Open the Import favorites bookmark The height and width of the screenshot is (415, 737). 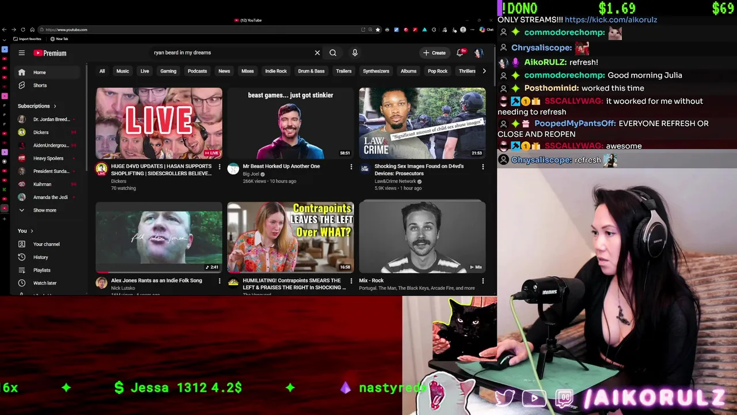[28, 39]
